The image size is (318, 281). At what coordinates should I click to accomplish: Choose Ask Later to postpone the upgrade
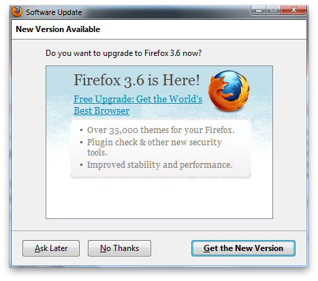tap(51, 248)
